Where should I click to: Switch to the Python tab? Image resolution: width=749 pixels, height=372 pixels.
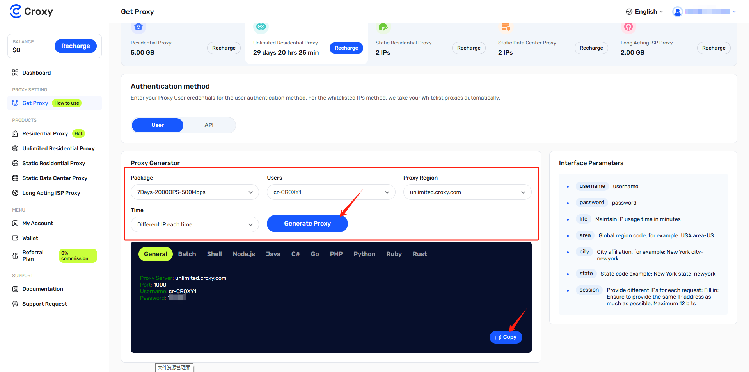coord(364,254)
